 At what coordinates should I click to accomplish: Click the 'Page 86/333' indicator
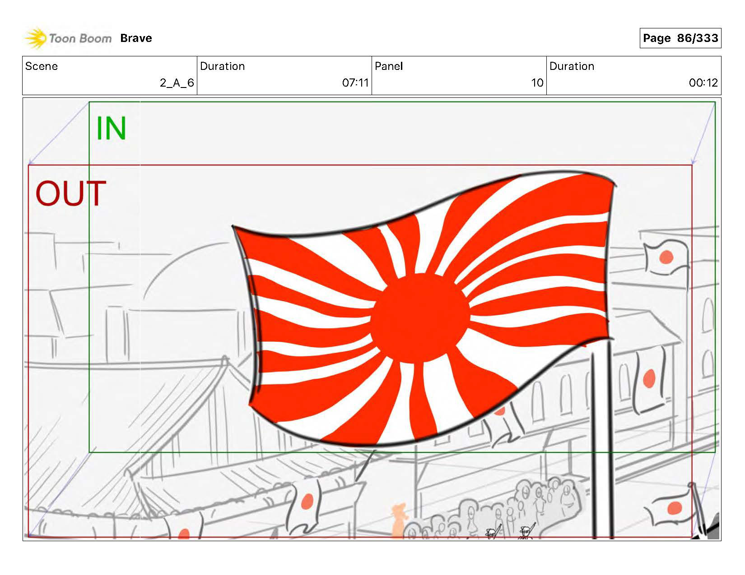tap(680, 38)
